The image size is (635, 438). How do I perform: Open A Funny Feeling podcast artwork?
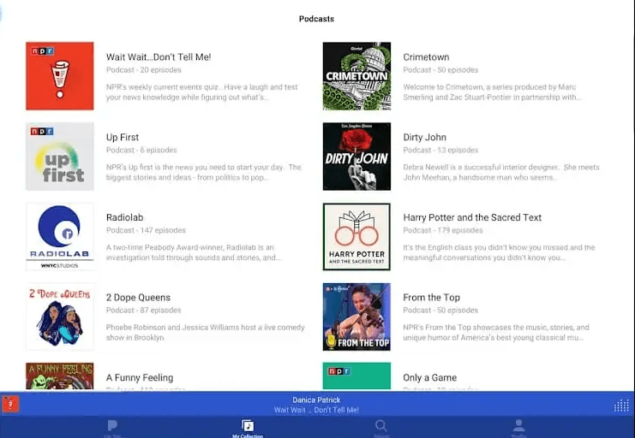coord(60,376)
